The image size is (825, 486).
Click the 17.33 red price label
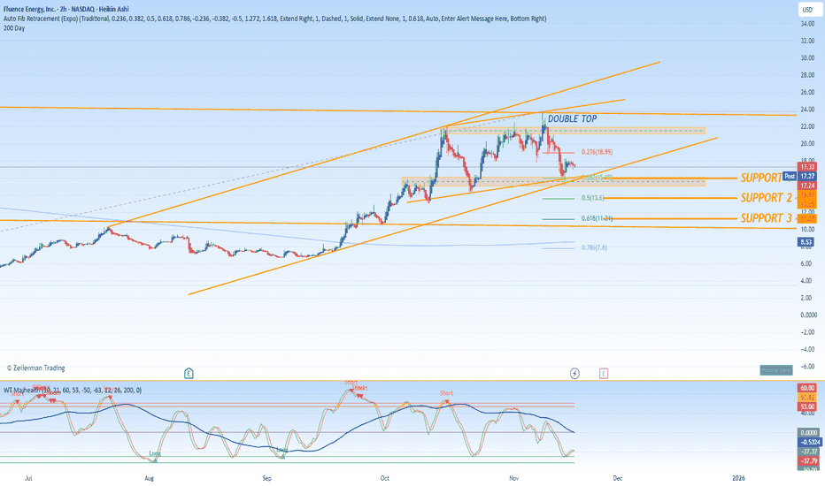807,167
